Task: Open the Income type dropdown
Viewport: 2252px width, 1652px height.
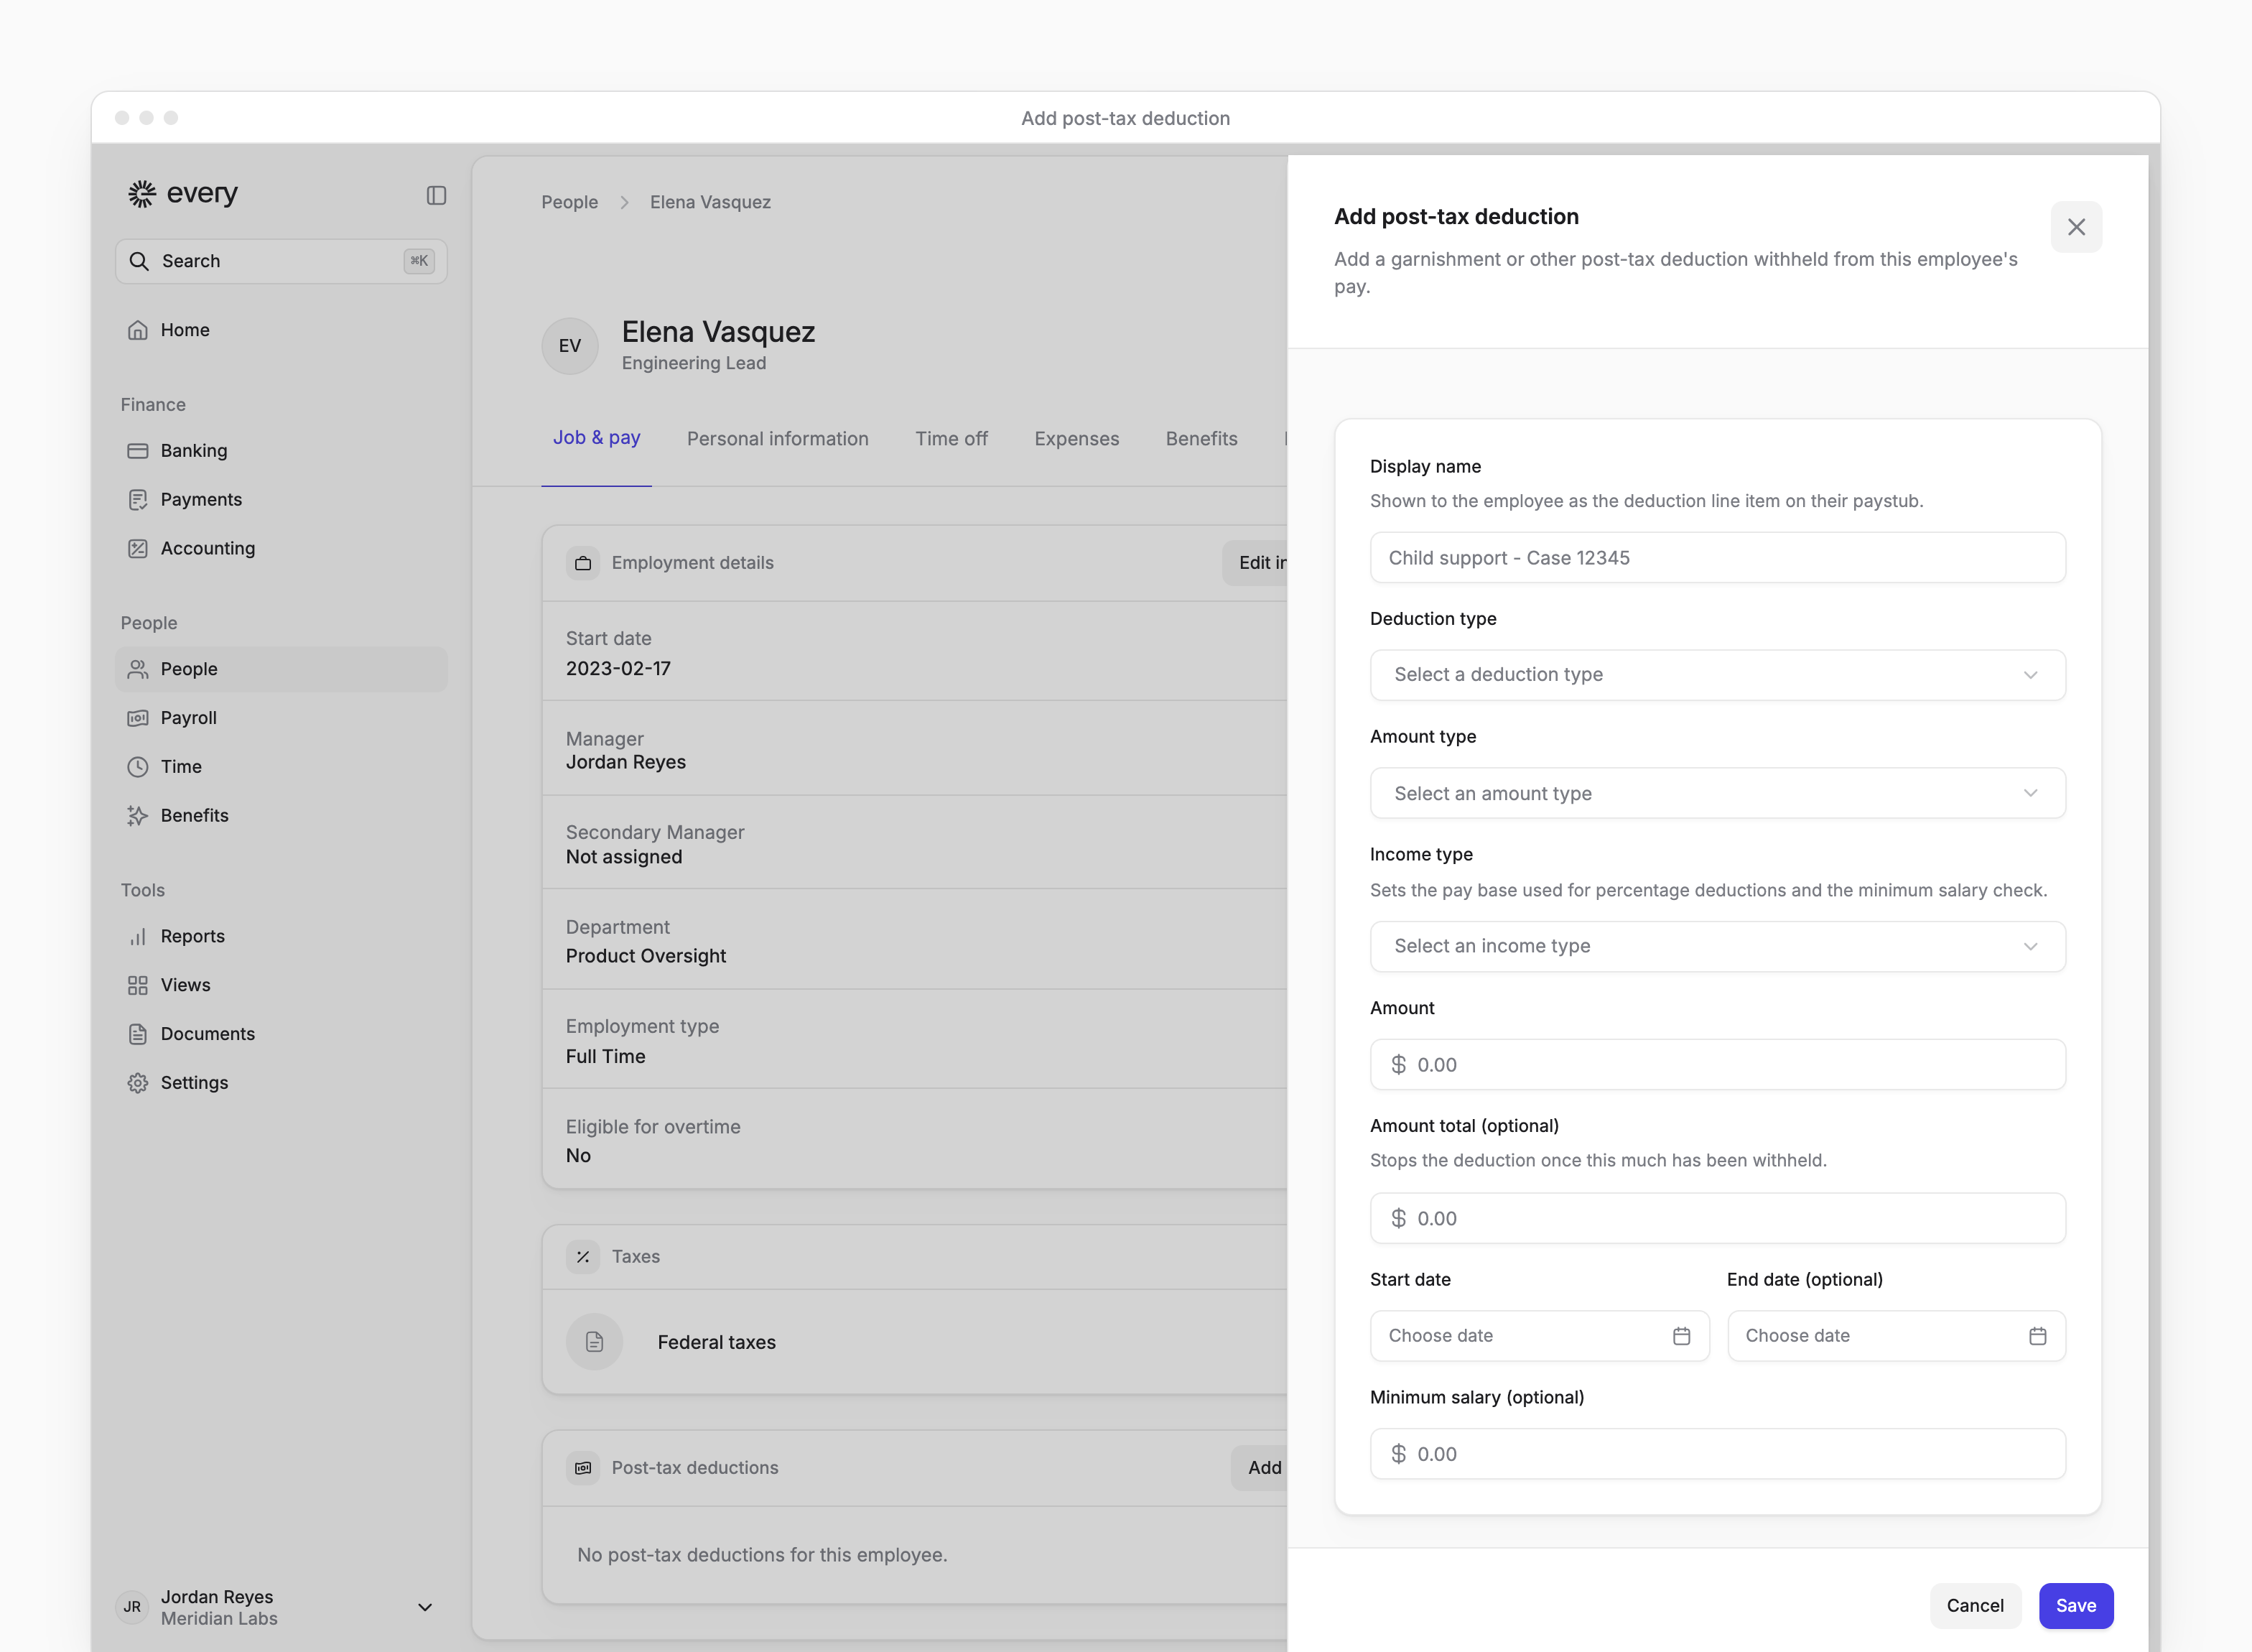Action: click(1717, 946)
